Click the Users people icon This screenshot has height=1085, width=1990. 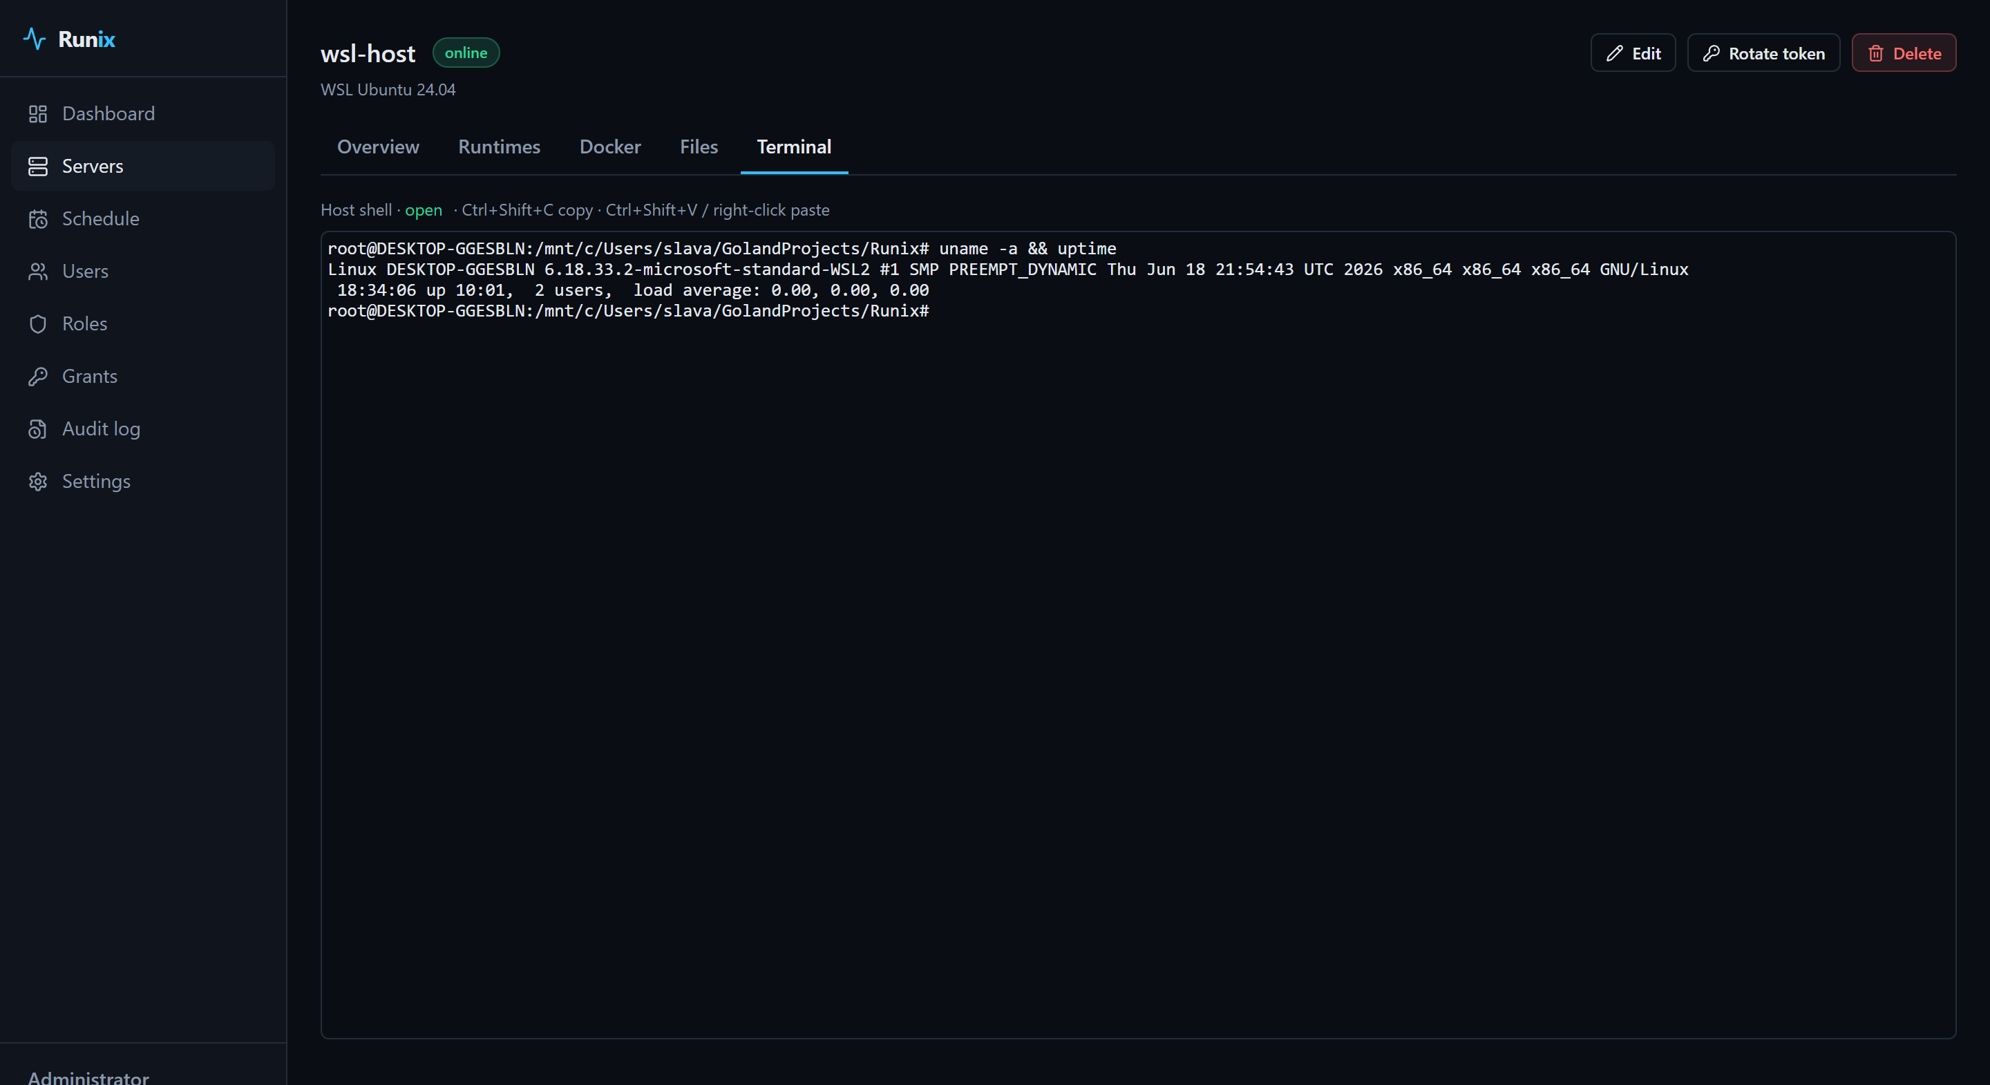(38, 271)
